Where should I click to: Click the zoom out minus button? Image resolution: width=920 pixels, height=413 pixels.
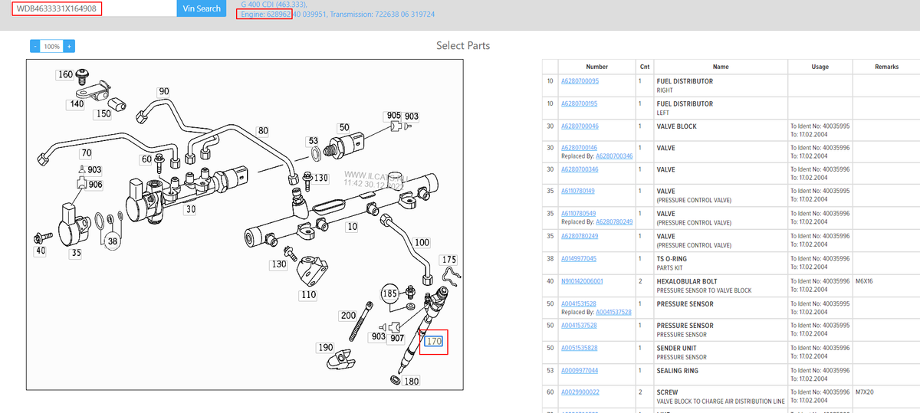click(x=34, y=47)
